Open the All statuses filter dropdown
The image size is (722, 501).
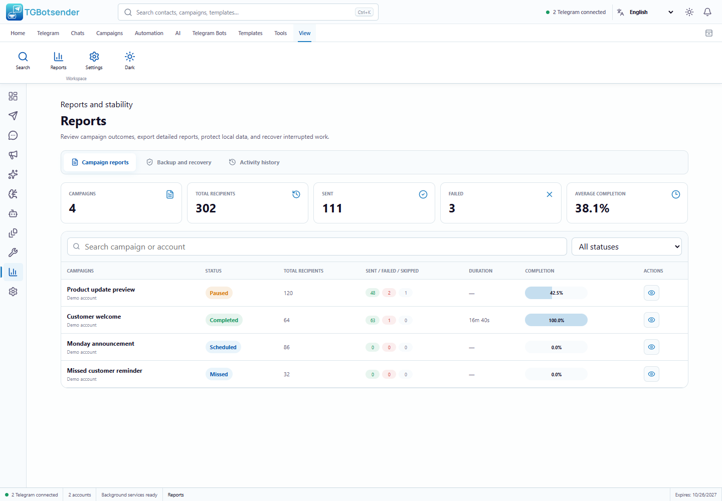[x=627, y=246]
